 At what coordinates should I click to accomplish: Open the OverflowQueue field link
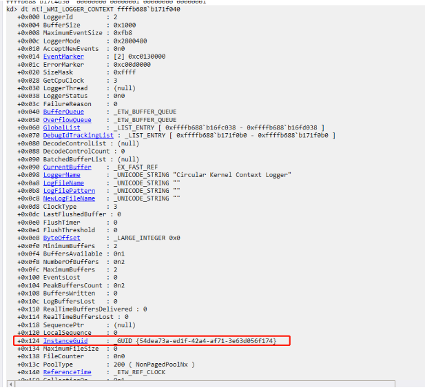68,120
